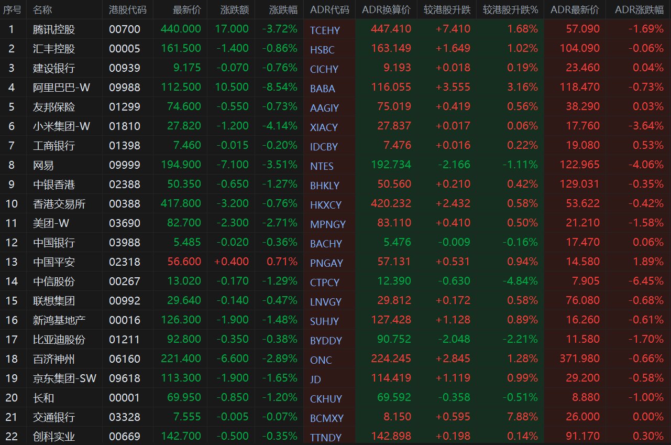Screen dimensions: 671x445
Task: Open the 长和 stock name
Action: point(43,398)
